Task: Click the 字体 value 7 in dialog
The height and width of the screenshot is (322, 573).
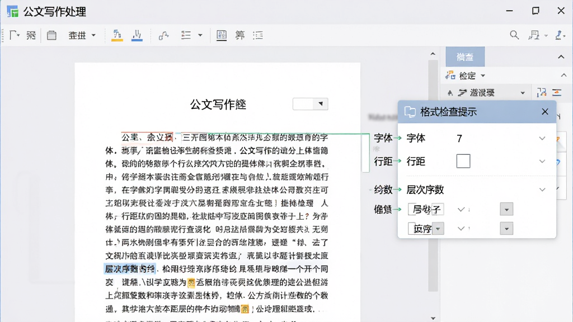Action: 459,139
